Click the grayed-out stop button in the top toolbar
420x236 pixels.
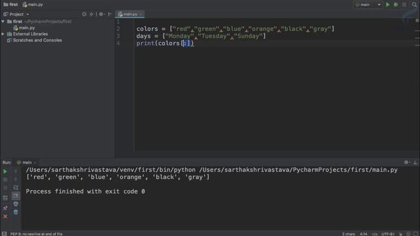(404, 5)
